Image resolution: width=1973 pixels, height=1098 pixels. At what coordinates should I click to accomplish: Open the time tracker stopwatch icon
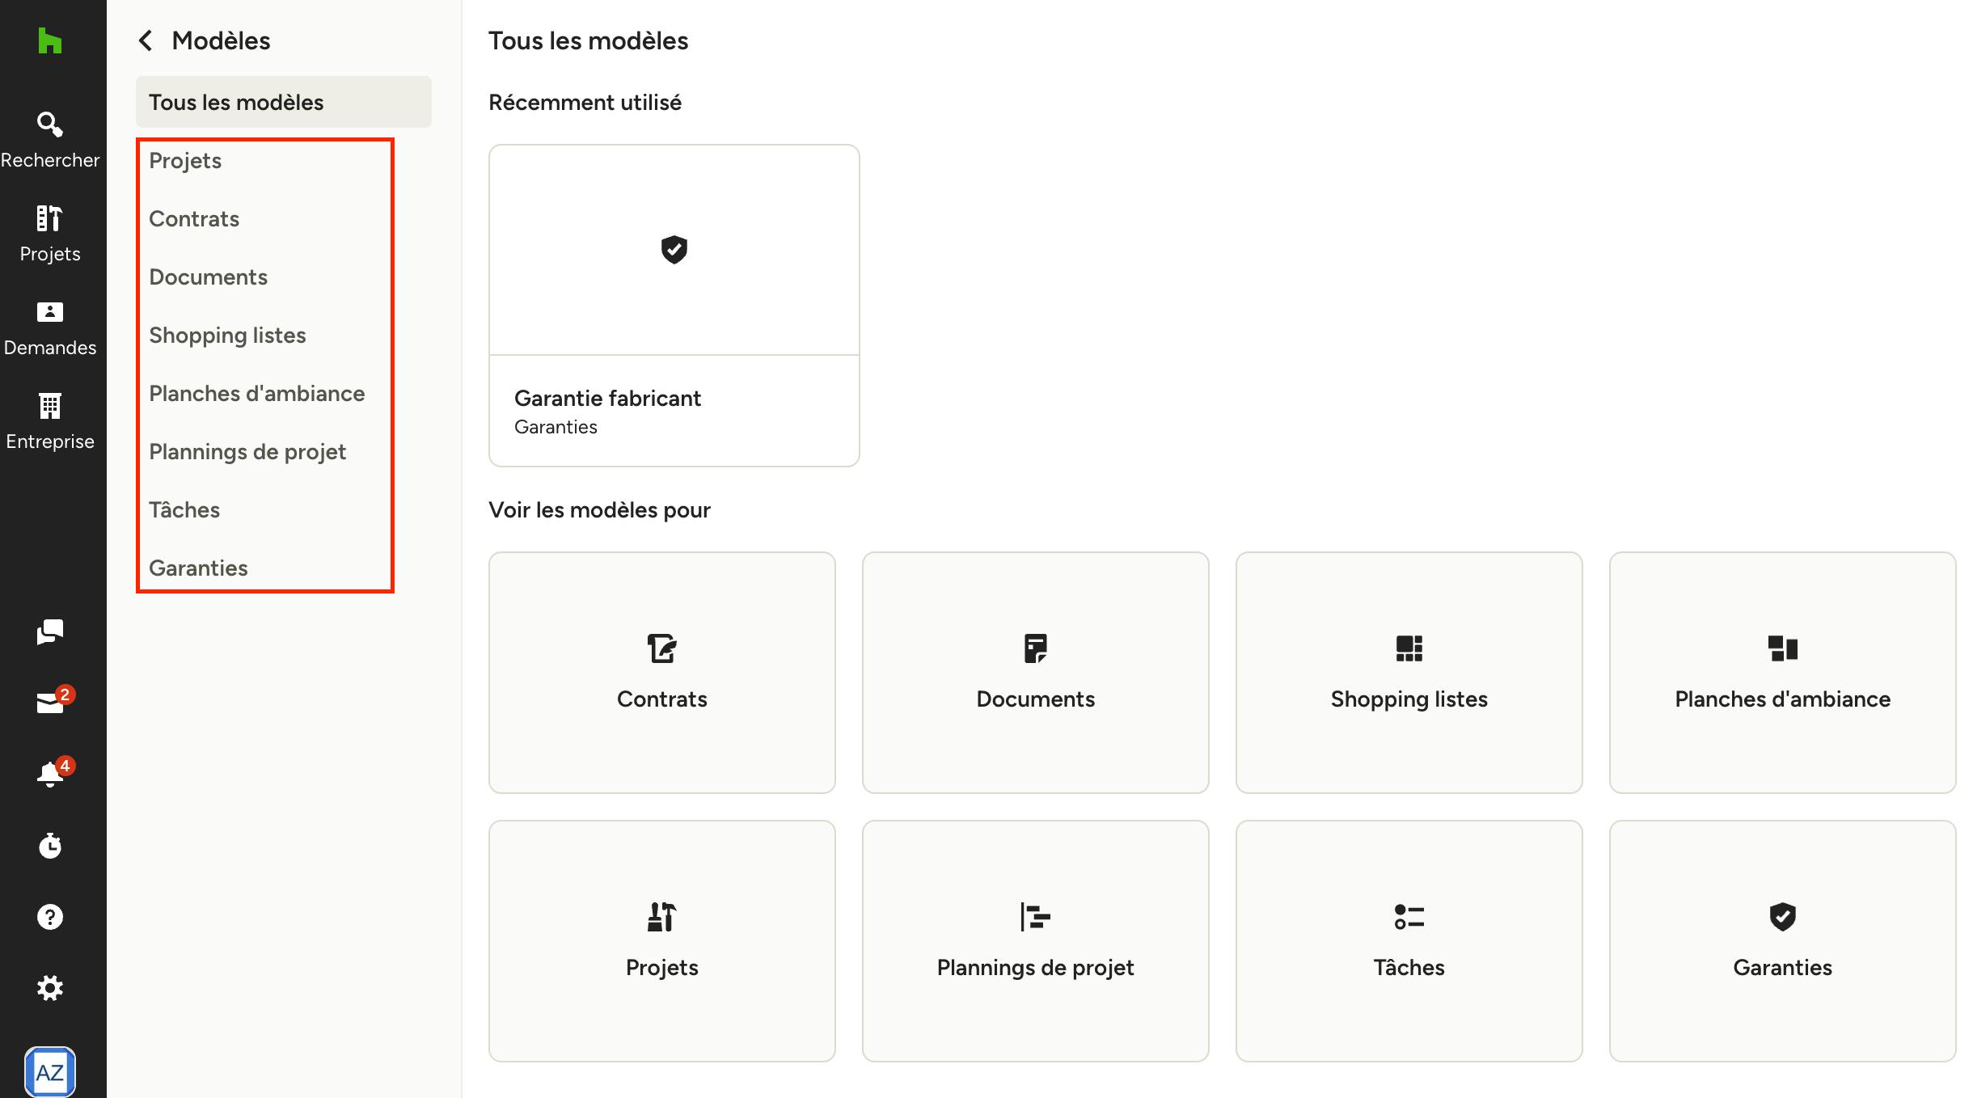(x=50, y=846)
